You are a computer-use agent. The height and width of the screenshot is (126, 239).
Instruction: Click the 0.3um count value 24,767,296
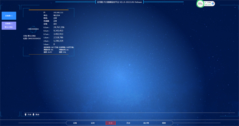[x=59, y=27]
